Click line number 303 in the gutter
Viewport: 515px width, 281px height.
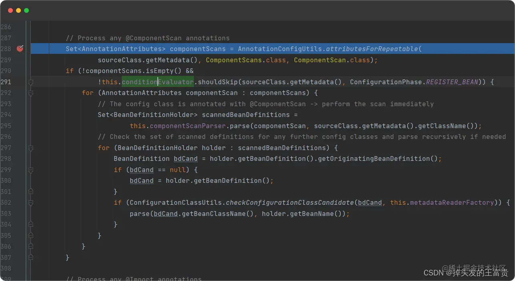coord(6,214)
